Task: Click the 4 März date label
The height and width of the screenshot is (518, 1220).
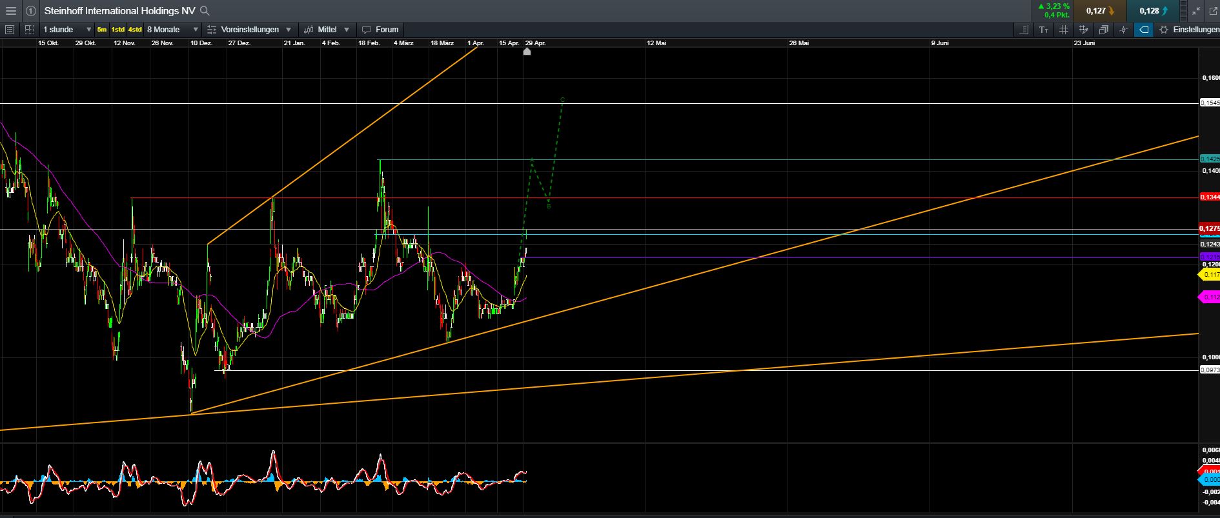Action: pyautogui.click(x=403, y=43)
